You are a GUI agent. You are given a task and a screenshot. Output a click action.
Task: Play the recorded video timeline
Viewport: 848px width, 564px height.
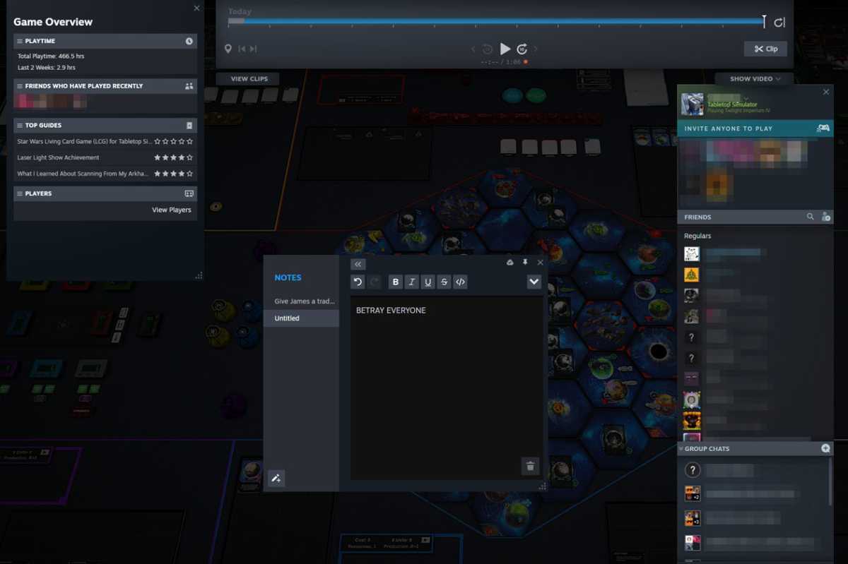click(505, 49)
